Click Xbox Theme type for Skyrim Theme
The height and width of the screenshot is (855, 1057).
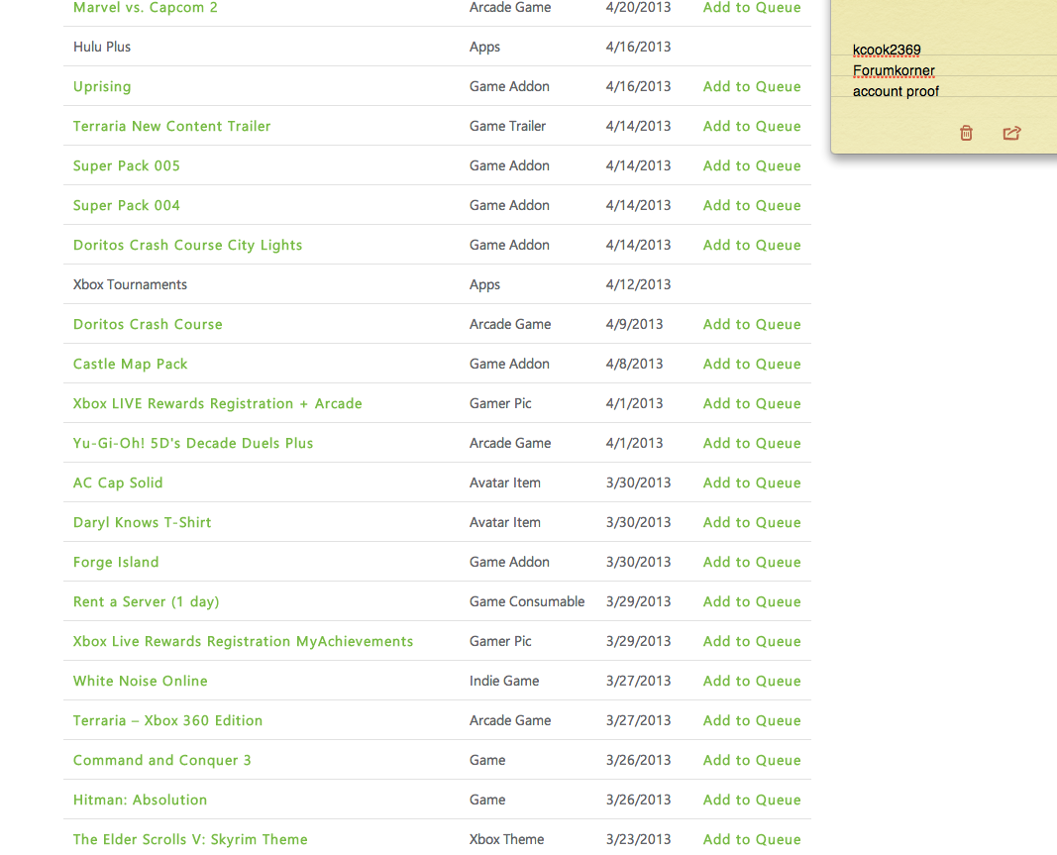(x=506, y=839)
